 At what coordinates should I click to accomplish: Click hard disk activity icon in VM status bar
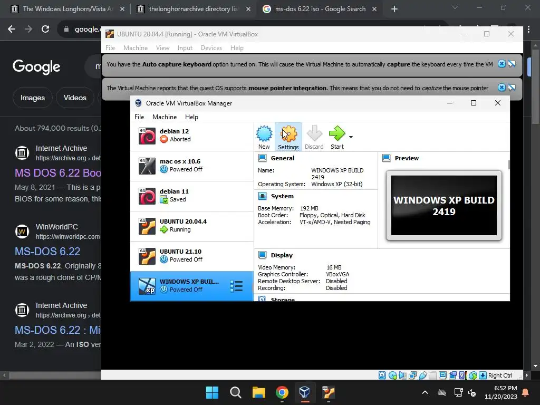pyautogui.click(x=382, y=375)
